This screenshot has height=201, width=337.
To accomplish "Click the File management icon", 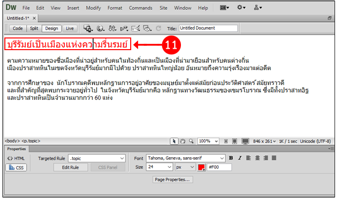I will click(113, 28).
